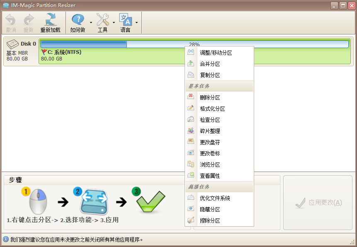Select the C: 系统(NTFS) partition label
Screen dimensions: 357x247
(x=64, y=52)
